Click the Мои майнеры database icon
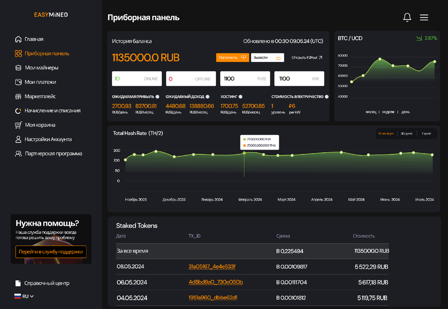448x309 pixels. 18,68
